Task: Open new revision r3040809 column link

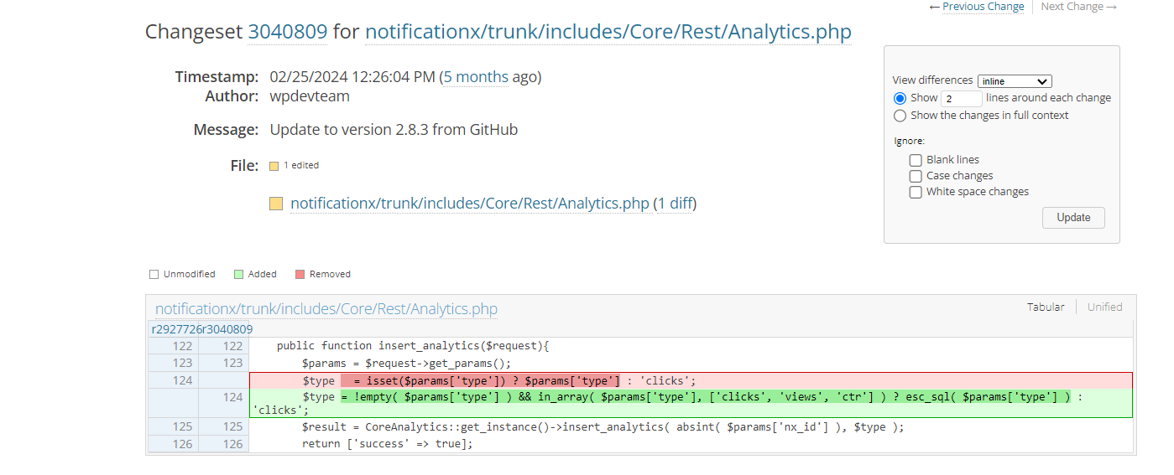Action: [227, 329]
